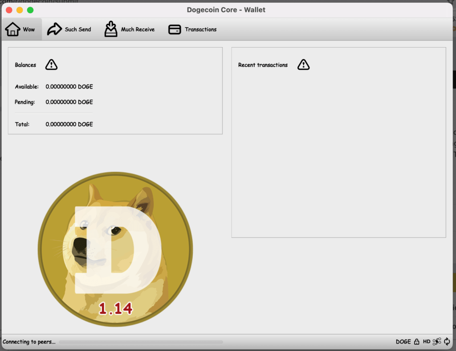Image resolution: width=456 pixels, height=351 pixels.
Task: Click the network connections icon
Action: pos(437,342)
